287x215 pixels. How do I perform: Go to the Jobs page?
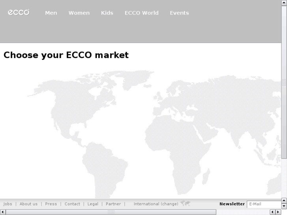pyautogui.click(x=8, y=204)
